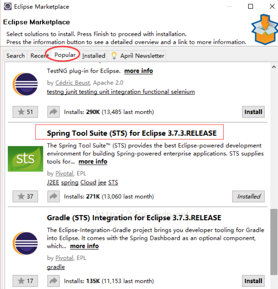Click the J2EE tag link
Viewport: 278px width, 289px height.
[53, 182]
